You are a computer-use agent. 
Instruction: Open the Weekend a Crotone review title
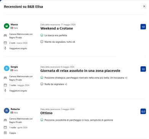(57, 28)
